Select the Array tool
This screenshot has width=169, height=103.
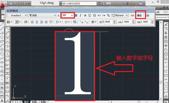[166, 41]
